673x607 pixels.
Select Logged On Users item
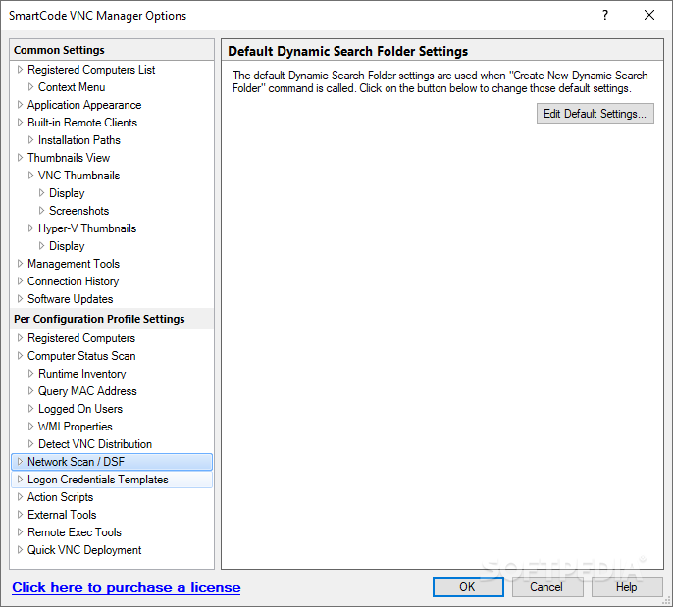tap(80, 408)
